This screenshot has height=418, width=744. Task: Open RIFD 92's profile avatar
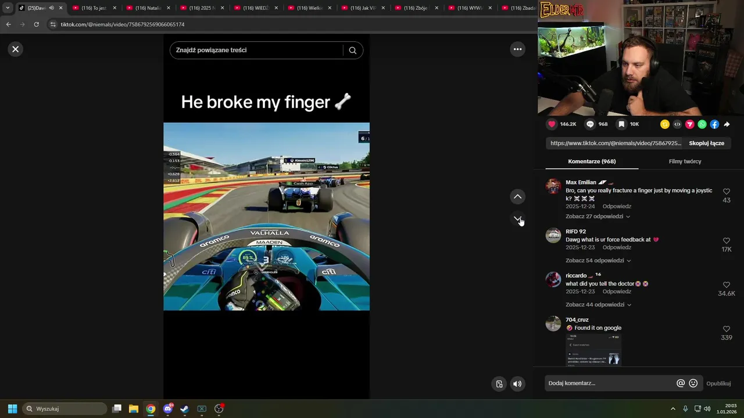click(553, 235)
